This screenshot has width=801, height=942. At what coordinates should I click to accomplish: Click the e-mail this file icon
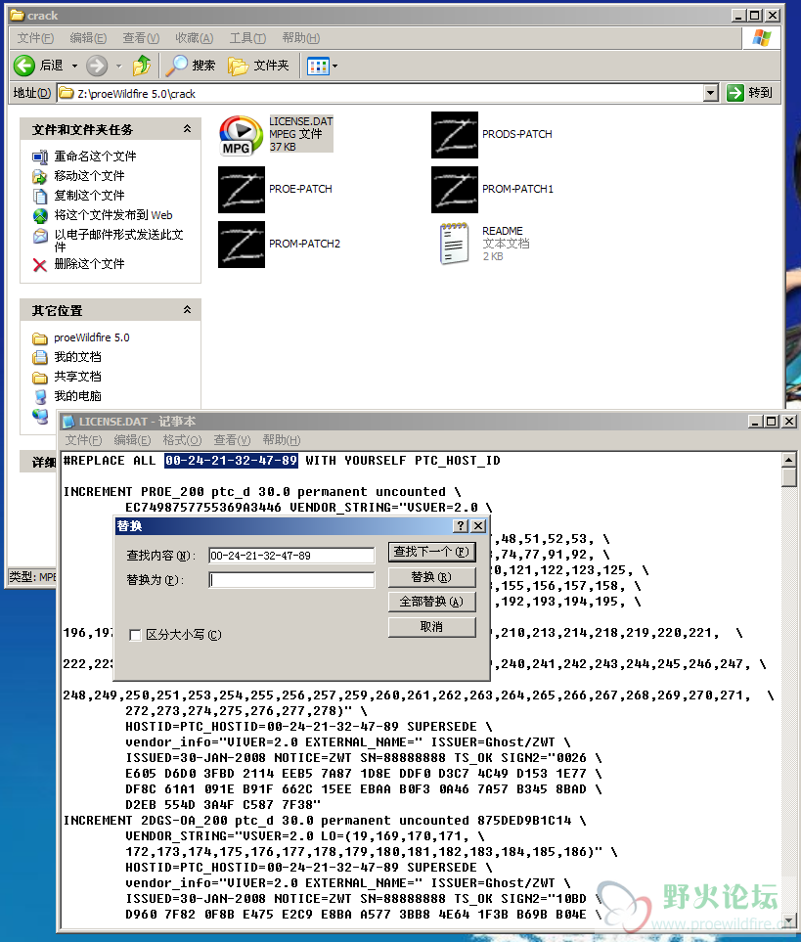click(40, 236)
